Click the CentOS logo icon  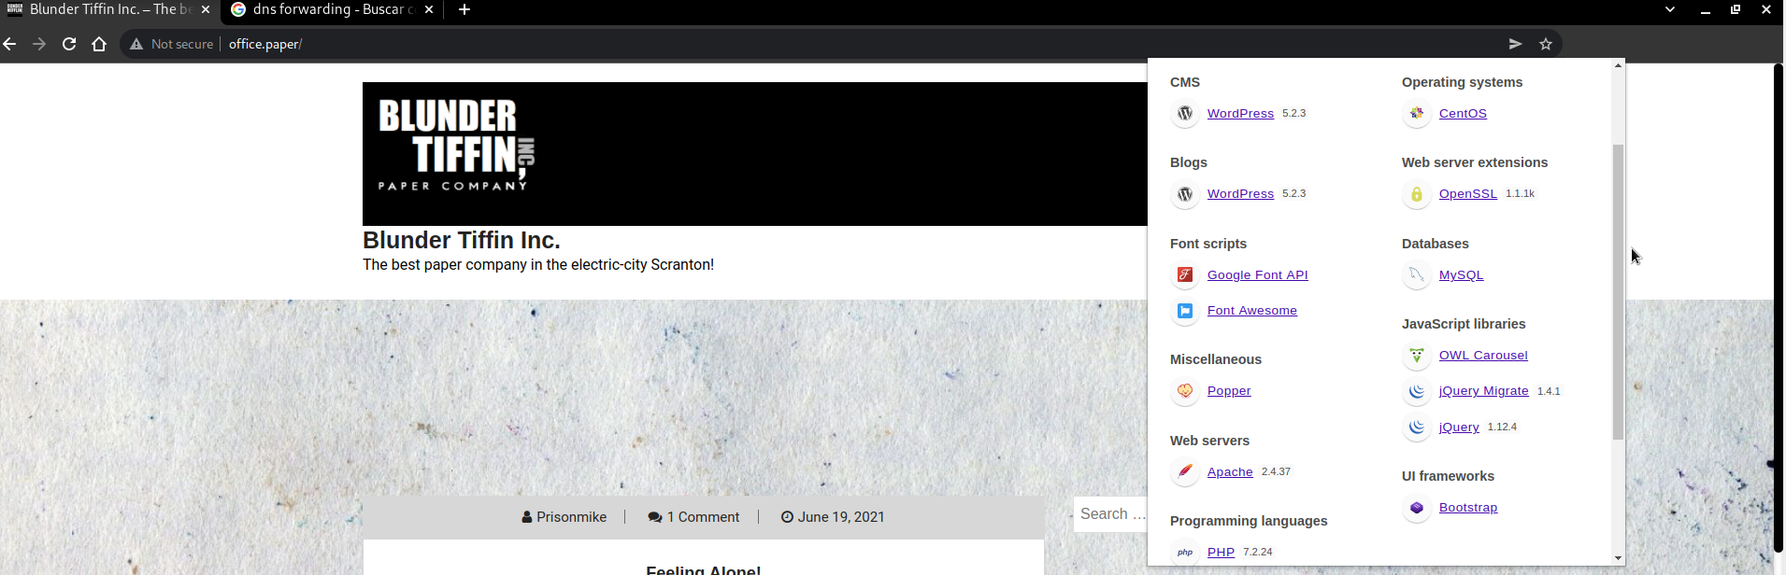1417,113
